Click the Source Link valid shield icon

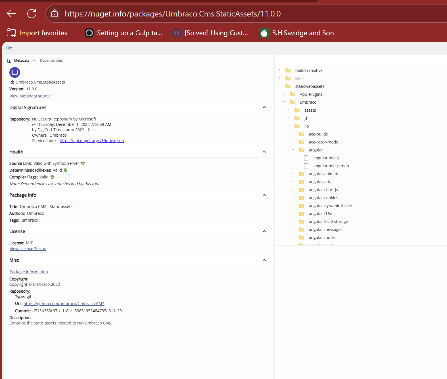coord(83,163)
